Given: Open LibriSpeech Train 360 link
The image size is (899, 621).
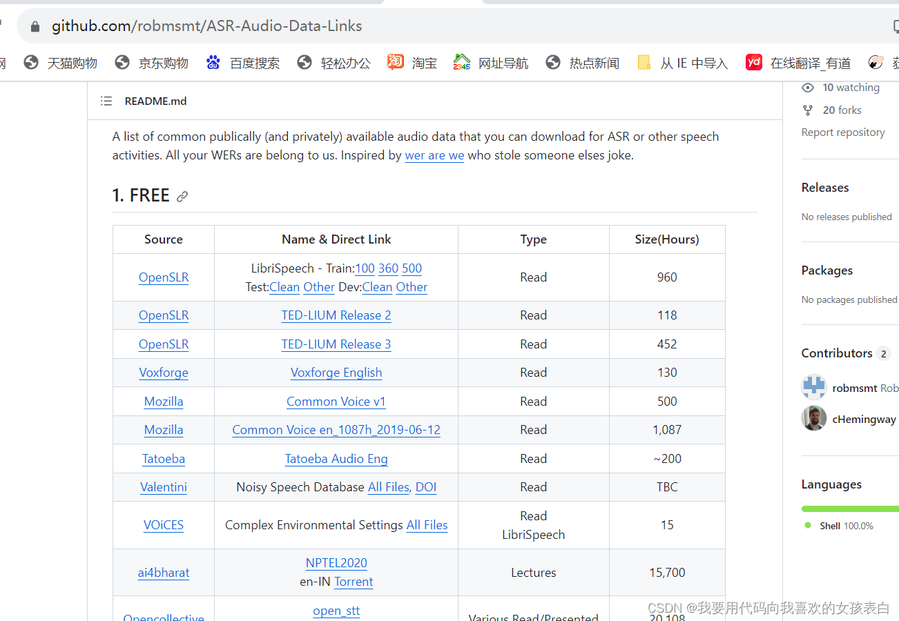Looking at the screenshot, I should pos(388,268).
